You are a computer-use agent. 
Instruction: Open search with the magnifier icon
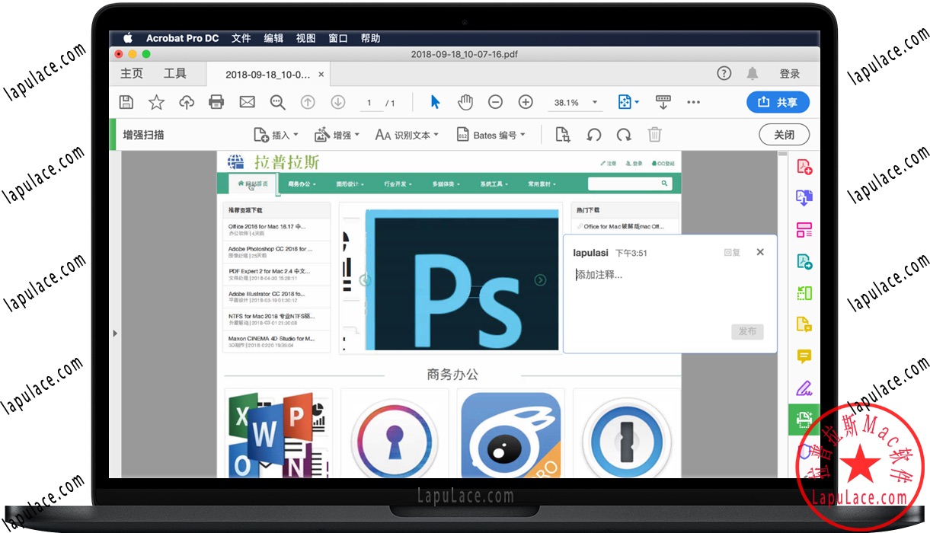click(x=276, y=101)
